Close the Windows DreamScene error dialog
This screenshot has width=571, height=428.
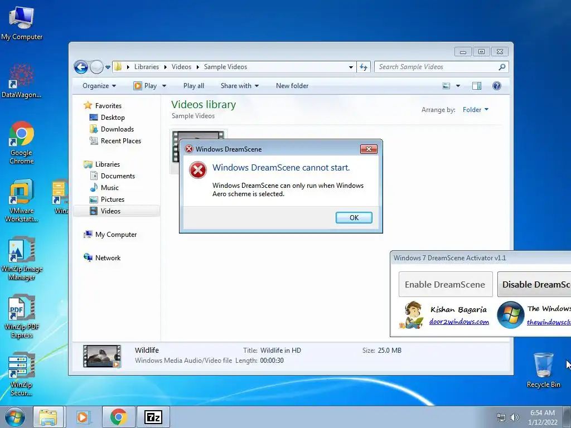pos(369,149)
